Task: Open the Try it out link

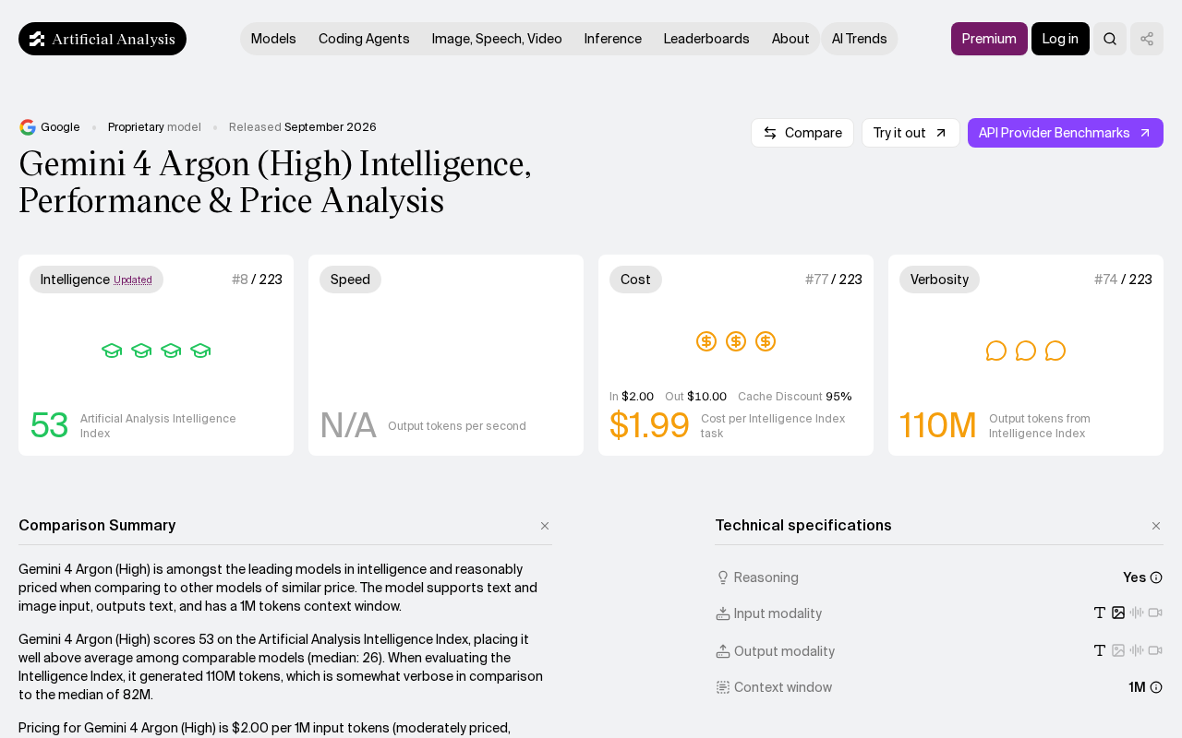Action: tap(911, 133)
